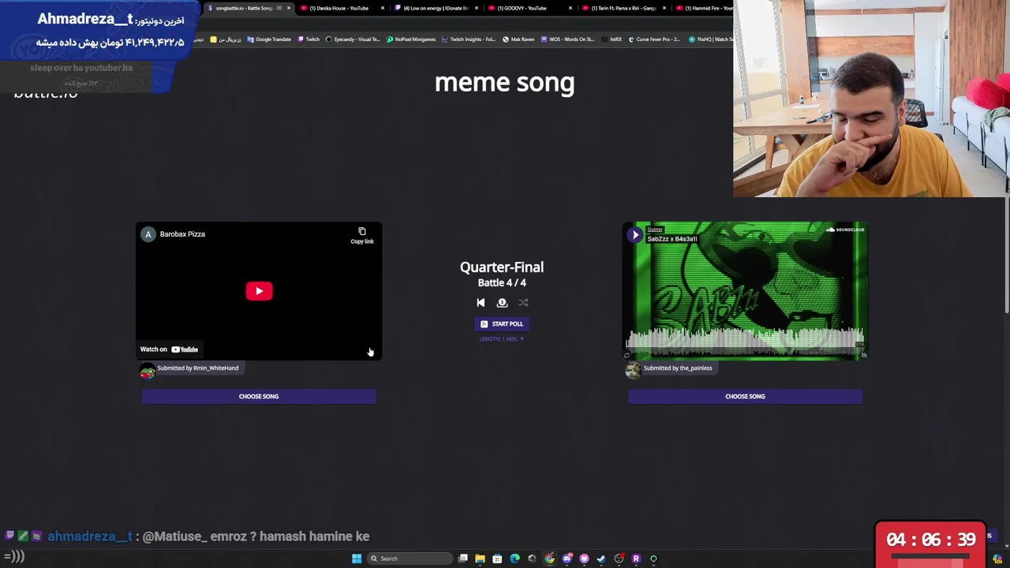Expand the poll Length dropdown

(502, 339)
